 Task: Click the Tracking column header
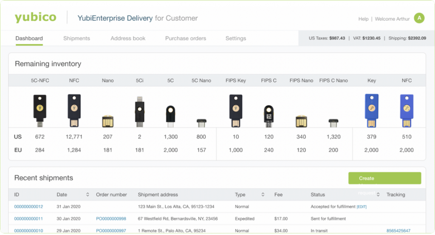[x=395, y=195]
